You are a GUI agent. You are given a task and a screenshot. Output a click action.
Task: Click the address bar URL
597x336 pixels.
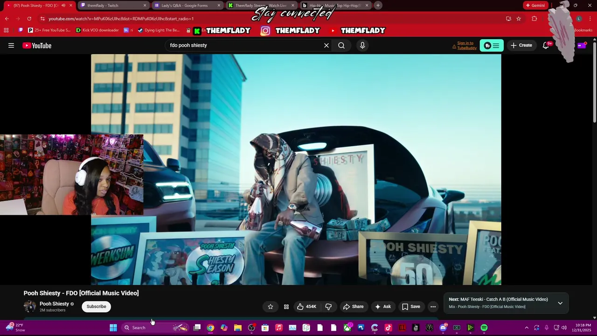(x=121, y=19)
